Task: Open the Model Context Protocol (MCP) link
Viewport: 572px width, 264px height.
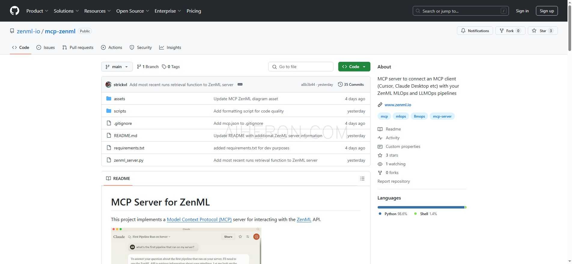Action: 199,219
